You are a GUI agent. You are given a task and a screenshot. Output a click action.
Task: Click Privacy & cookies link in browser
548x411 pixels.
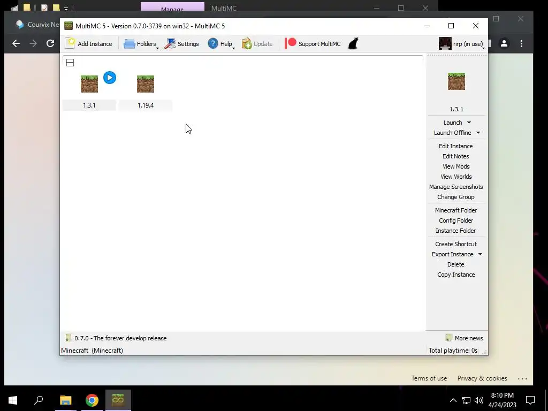(482, 378)
